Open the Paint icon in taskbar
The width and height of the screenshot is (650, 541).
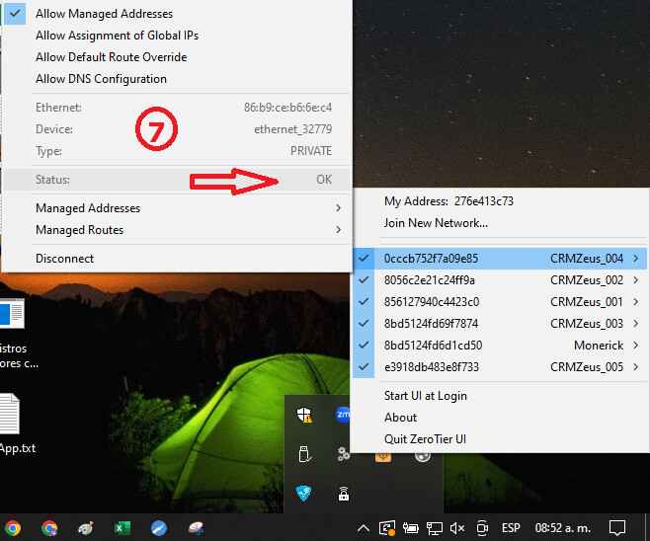coord(86,528)
